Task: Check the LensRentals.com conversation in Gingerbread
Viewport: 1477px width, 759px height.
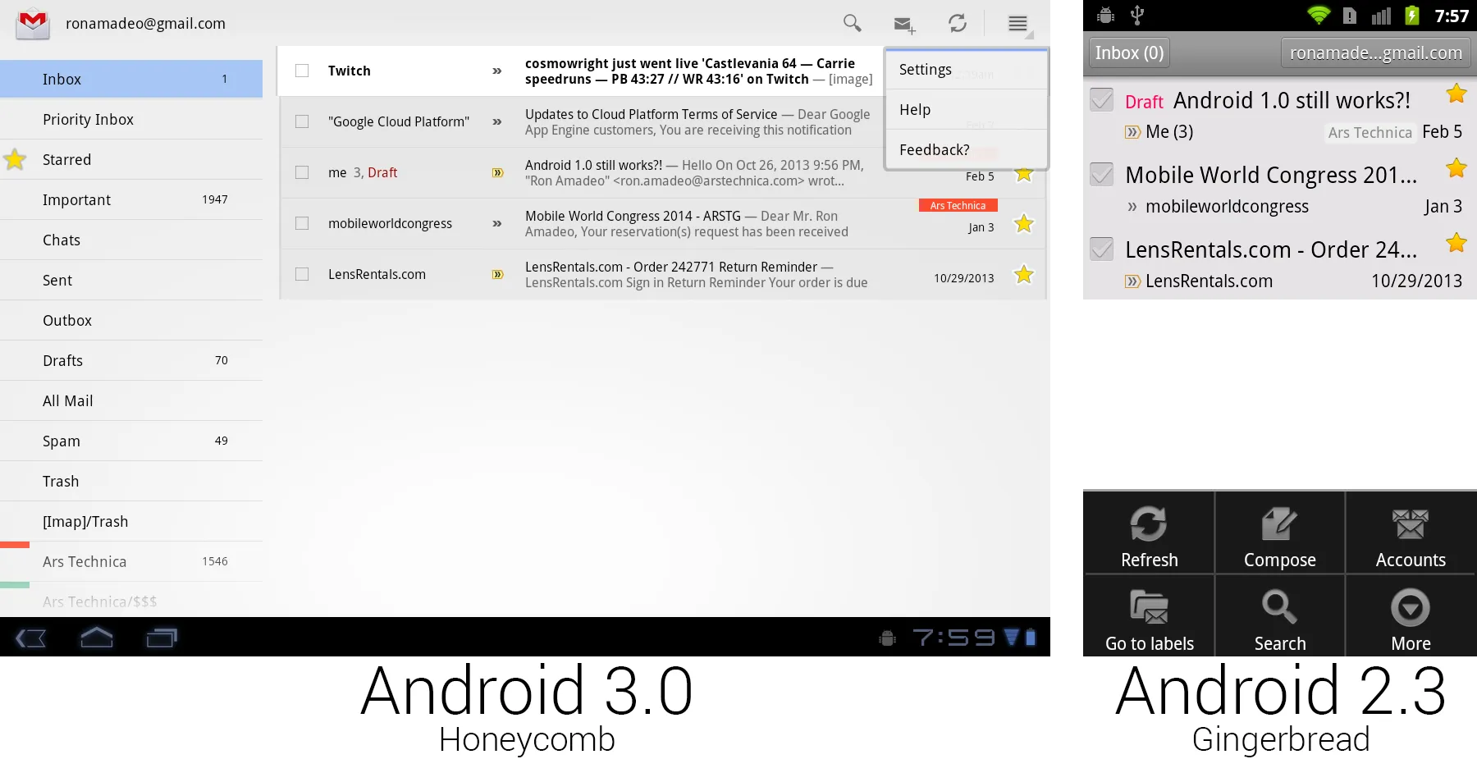Action: pyautogui.click(x=1100, y=250)
